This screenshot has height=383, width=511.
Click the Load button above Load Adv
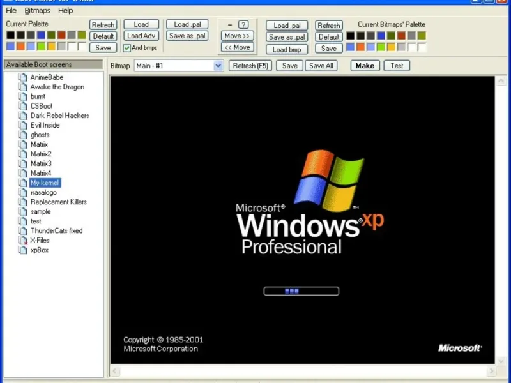[x=141, y=24]
